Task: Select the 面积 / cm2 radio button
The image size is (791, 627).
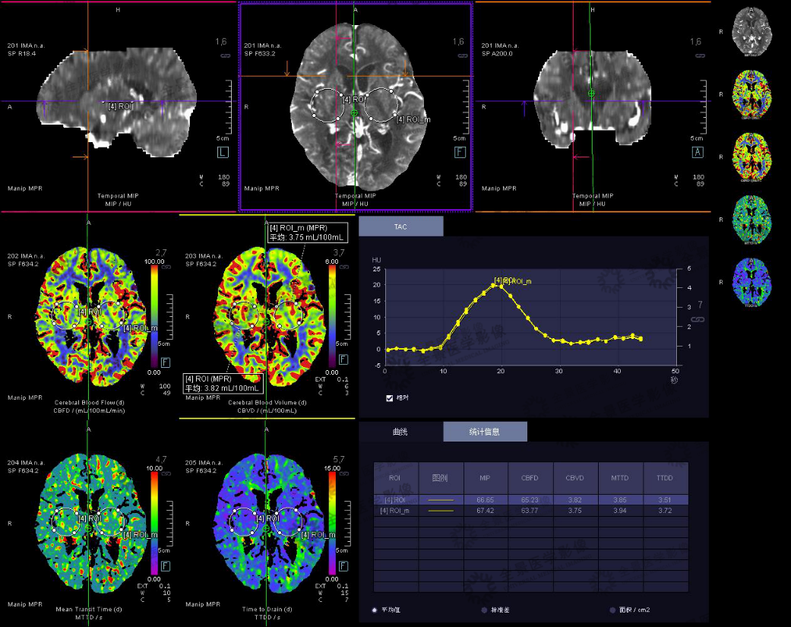Action: coord(612,610)
